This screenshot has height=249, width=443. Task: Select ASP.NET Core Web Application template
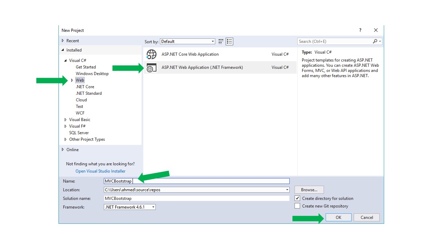coord(220,54)
